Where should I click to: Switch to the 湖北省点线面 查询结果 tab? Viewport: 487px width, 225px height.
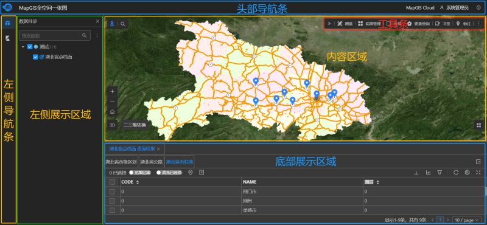[131, 149]
